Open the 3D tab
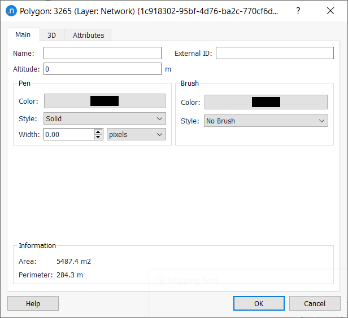This screenshot has width=348, height=318. click(51, 36)
